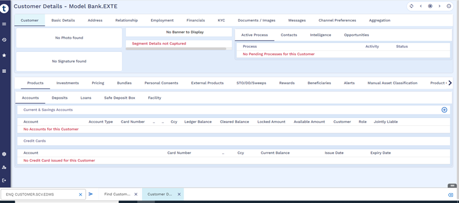Click the grid apps icon in sidebar

[x=4, y=71]
